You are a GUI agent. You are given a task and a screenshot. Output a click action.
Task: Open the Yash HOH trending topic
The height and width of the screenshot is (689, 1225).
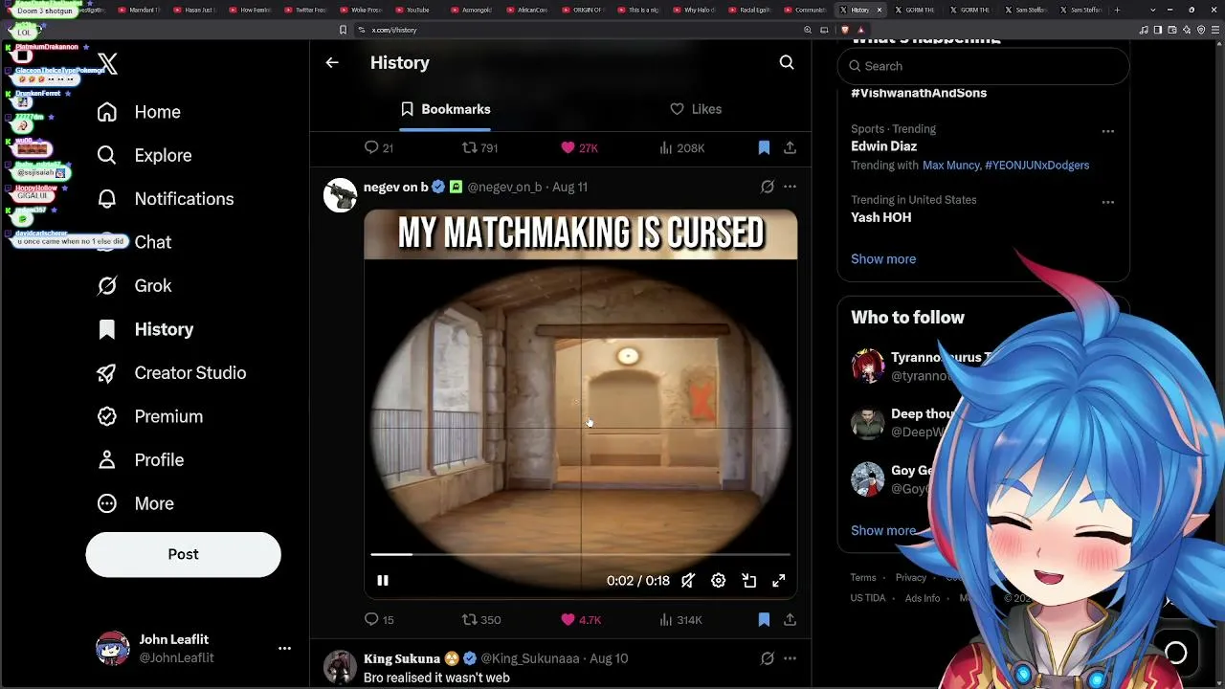pos(880,217)
